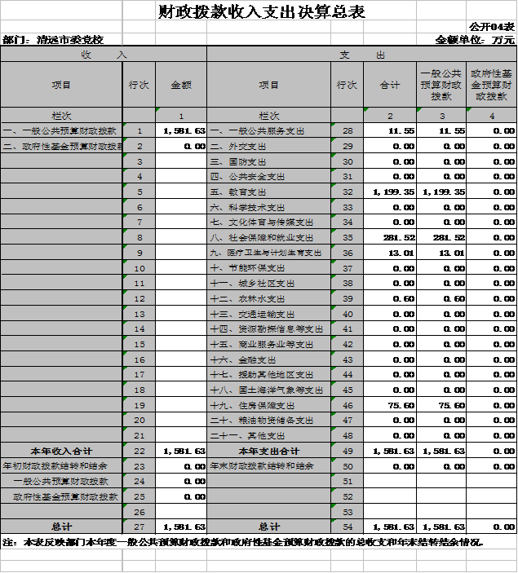Select the 1,199.35 合计 value for 教育支出
The image size is (518, 573).
click(x=390, y=192)
